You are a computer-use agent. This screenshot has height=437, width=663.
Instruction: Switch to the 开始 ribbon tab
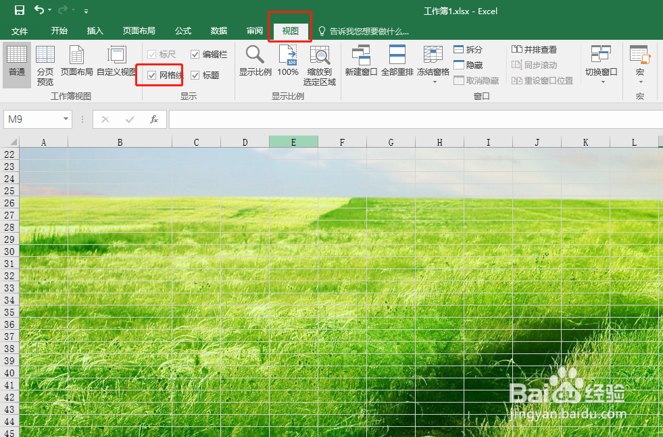pos(59,30)
